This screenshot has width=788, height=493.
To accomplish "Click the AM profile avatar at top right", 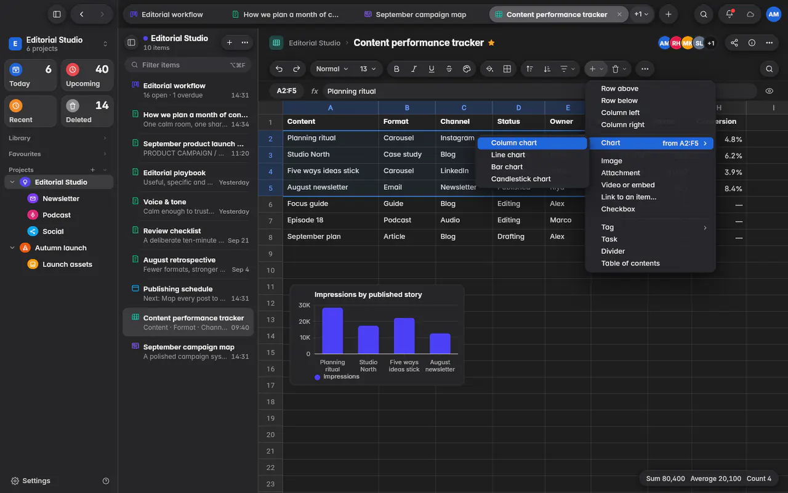I will click(774, 14).
